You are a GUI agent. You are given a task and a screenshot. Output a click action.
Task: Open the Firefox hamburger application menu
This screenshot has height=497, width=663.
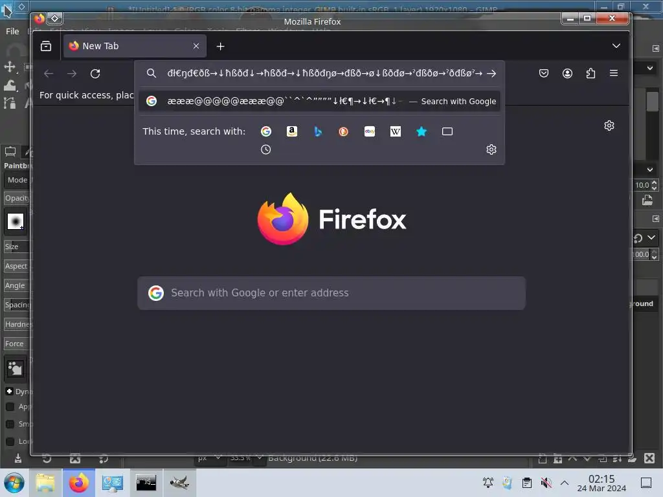[614, 73]
